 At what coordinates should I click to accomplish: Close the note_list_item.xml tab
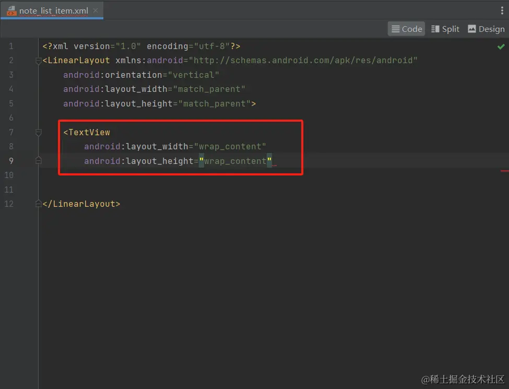(96, 10)
